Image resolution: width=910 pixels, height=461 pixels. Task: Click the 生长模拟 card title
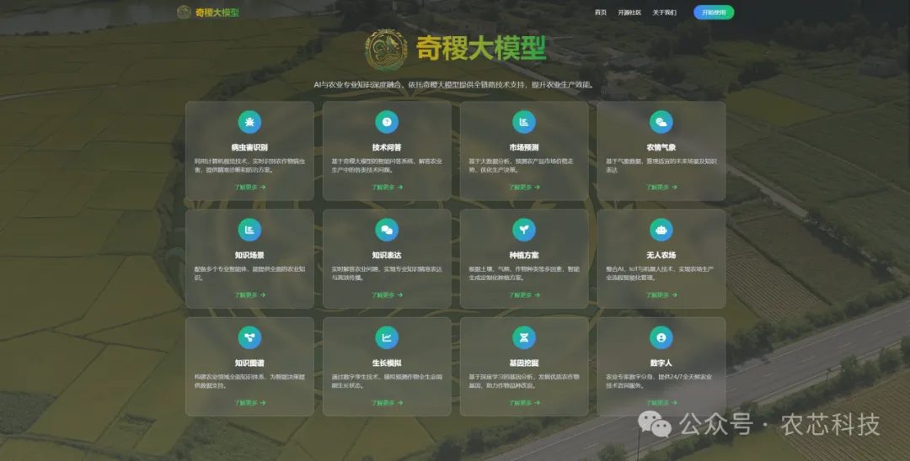pyautogui.click(x=387, y=363)
